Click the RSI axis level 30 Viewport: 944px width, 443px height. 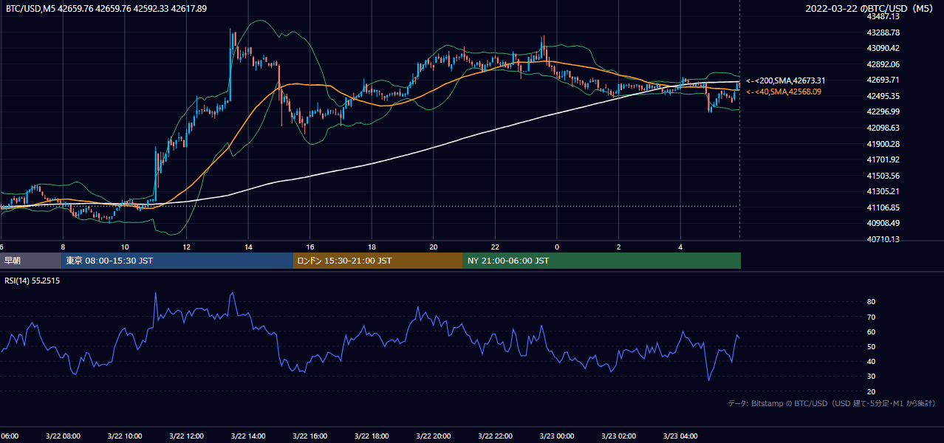tap(871, 377)
